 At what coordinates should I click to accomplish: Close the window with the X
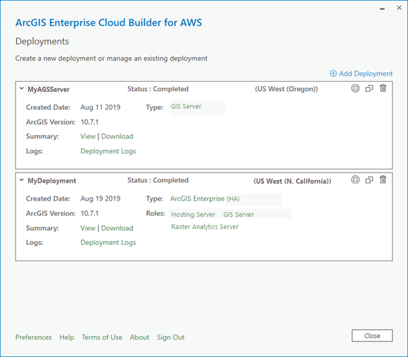point(399,7)
